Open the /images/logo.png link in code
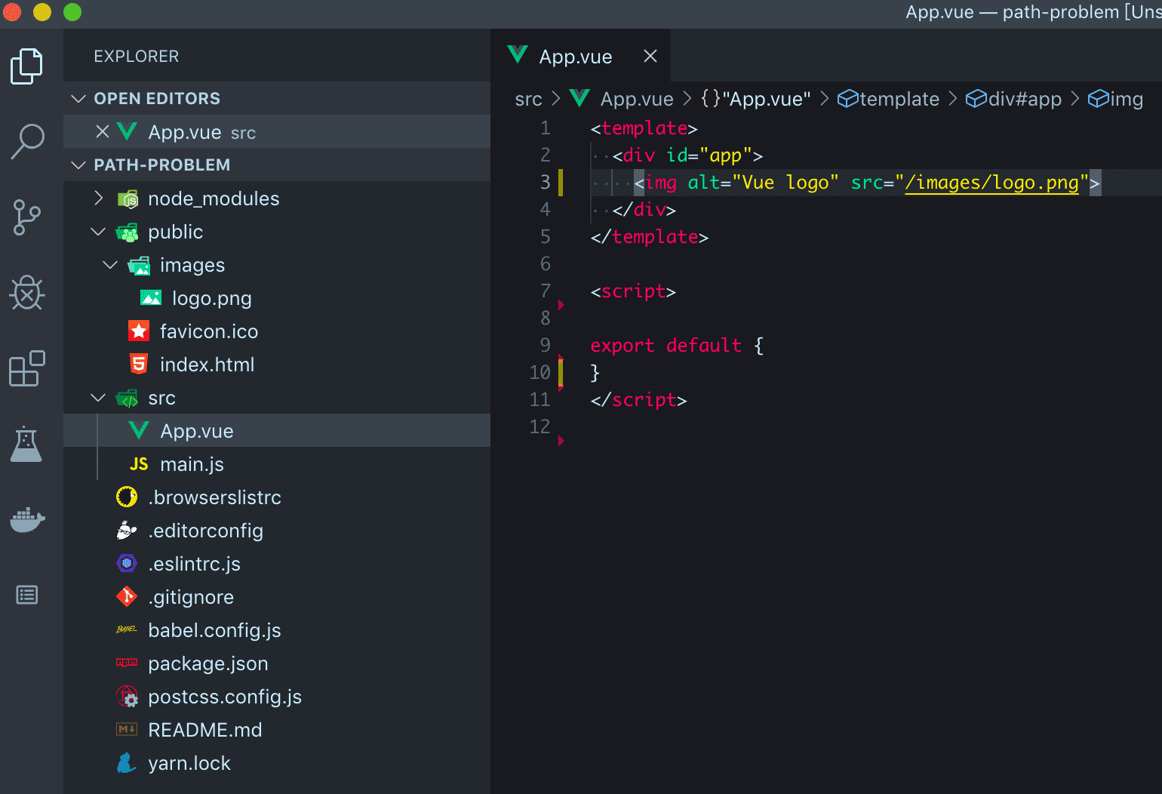Screen dimensions: 1162x794 pyautogui.click(x=991, y=183)
